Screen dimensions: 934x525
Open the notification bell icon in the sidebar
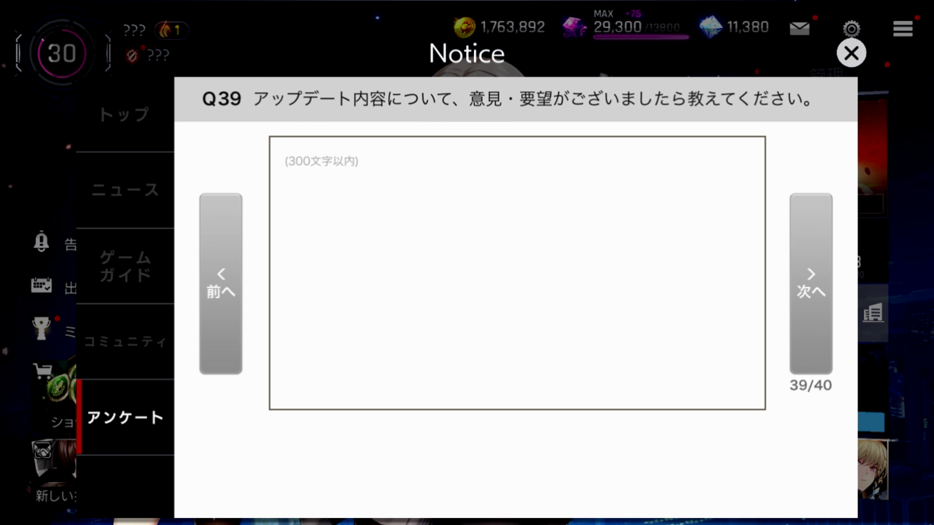41,242
